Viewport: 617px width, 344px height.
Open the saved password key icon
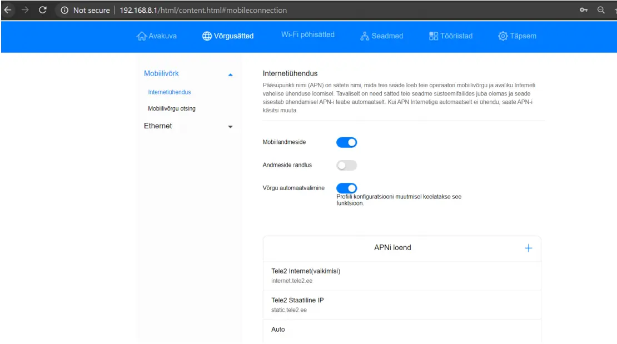tap(584, 10)
